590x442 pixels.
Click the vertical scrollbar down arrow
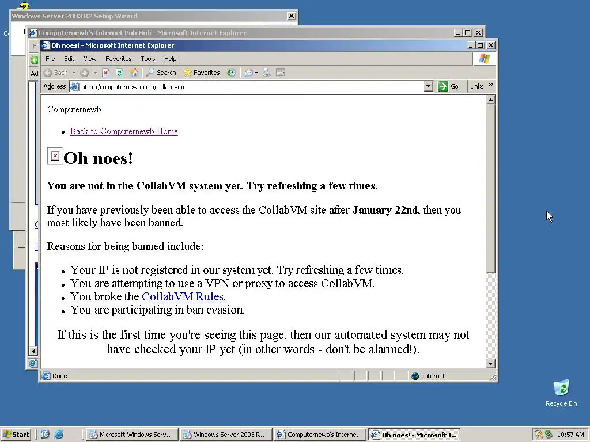[x=490, y=364]
